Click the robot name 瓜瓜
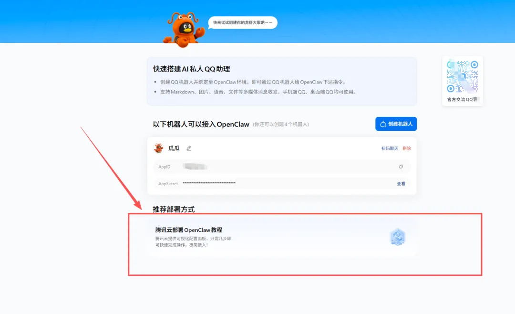Screen dimensions: 515x314 click(174, 148)
